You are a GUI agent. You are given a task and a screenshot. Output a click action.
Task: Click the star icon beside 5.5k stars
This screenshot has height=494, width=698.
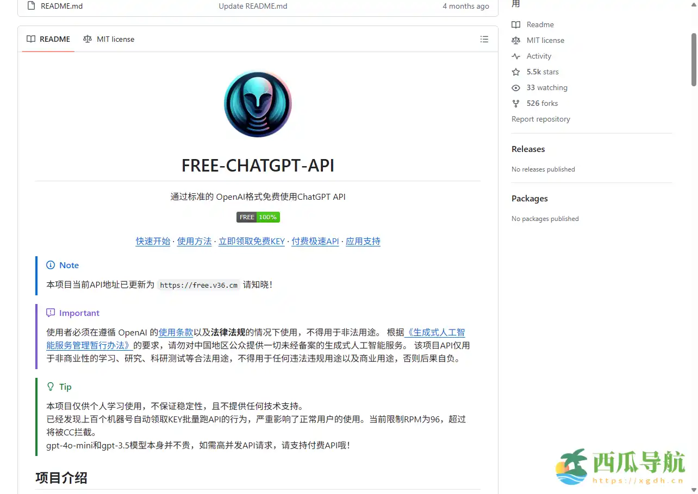click(515, 72)
